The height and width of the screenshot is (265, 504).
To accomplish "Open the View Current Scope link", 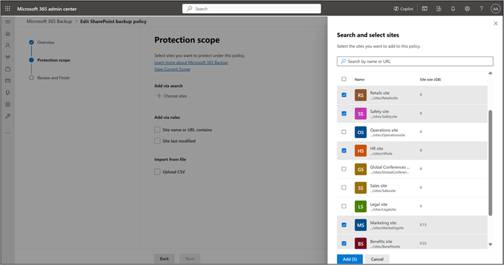I will tap(172, 69).
